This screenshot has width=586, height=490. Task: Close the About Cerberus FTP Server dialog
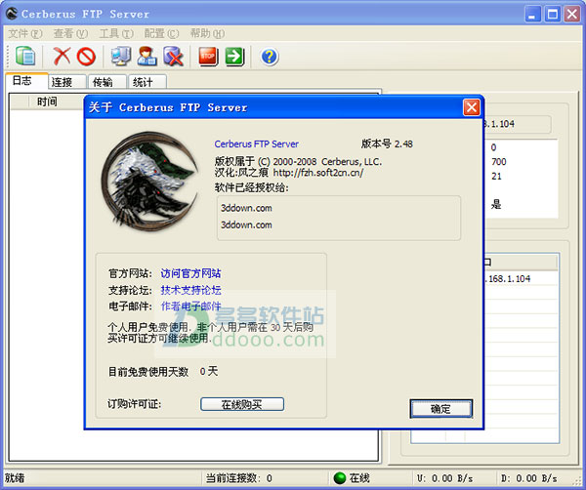coord(472,107)
